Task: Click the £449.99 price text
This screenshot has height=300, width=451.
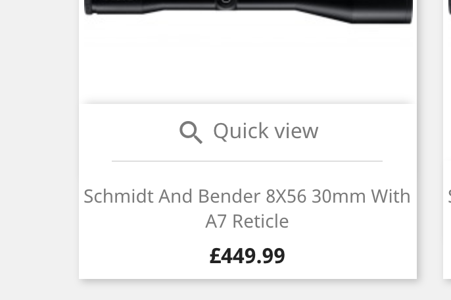Action: click(x=247, y=256)
